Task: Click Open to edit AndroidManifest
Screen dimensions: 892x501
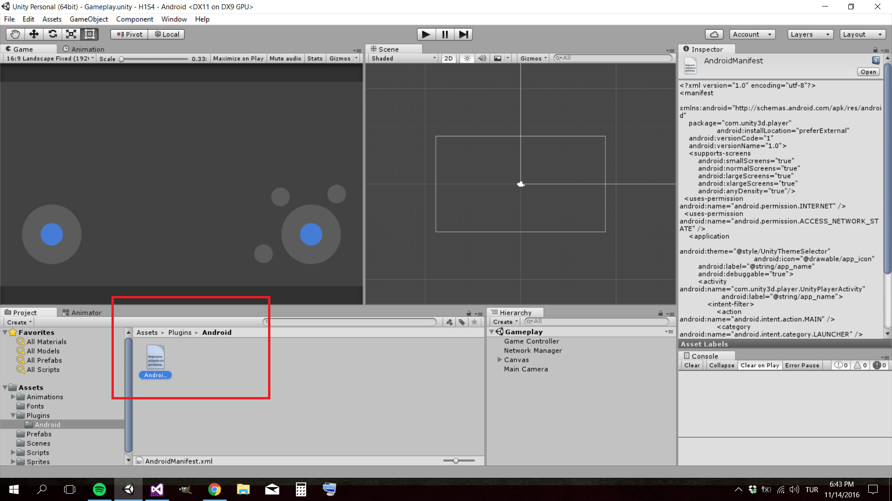Action: tap(868, 71)
